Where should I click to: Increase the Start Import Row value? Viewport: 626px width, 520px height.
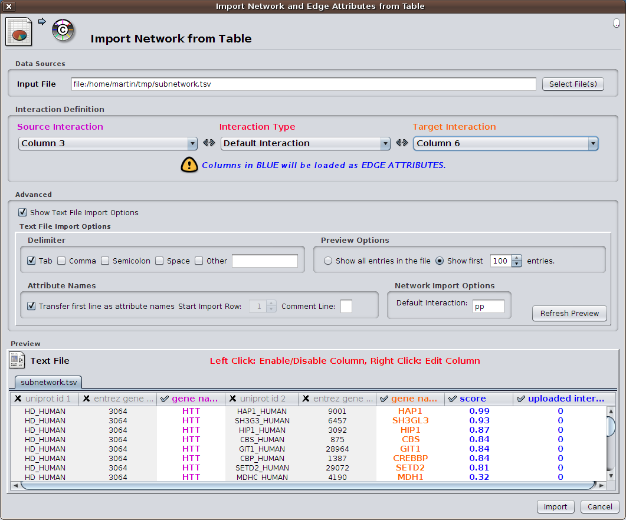coord(271,303)
